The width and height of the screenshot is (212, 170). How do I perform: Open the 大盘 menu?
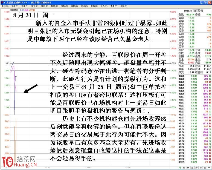(x=25, y=6)
